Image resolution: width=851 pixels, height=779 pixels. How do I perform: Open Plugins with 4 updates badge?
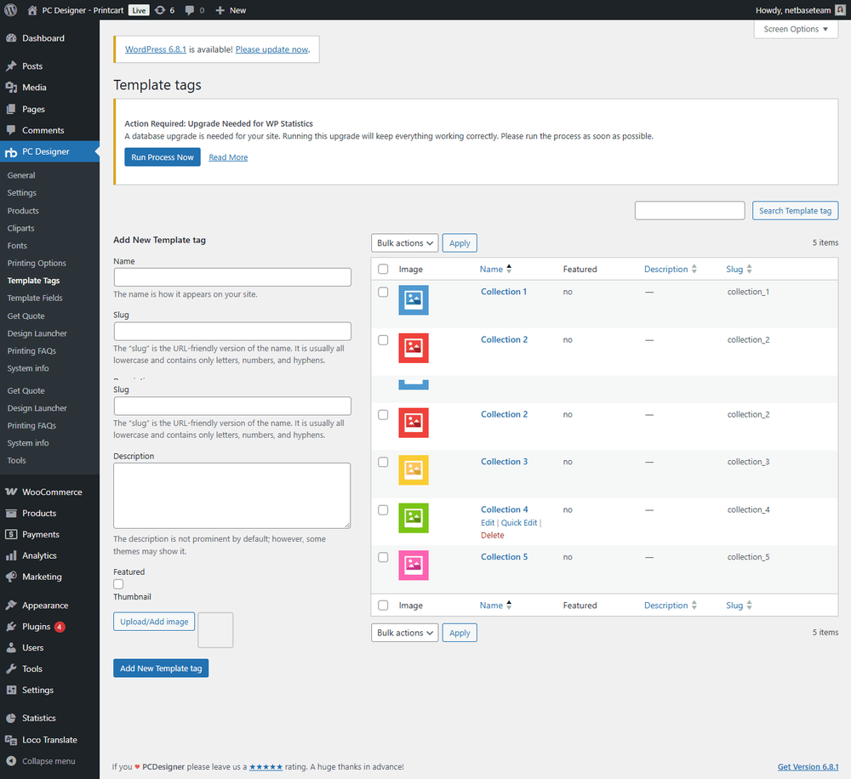36,627
